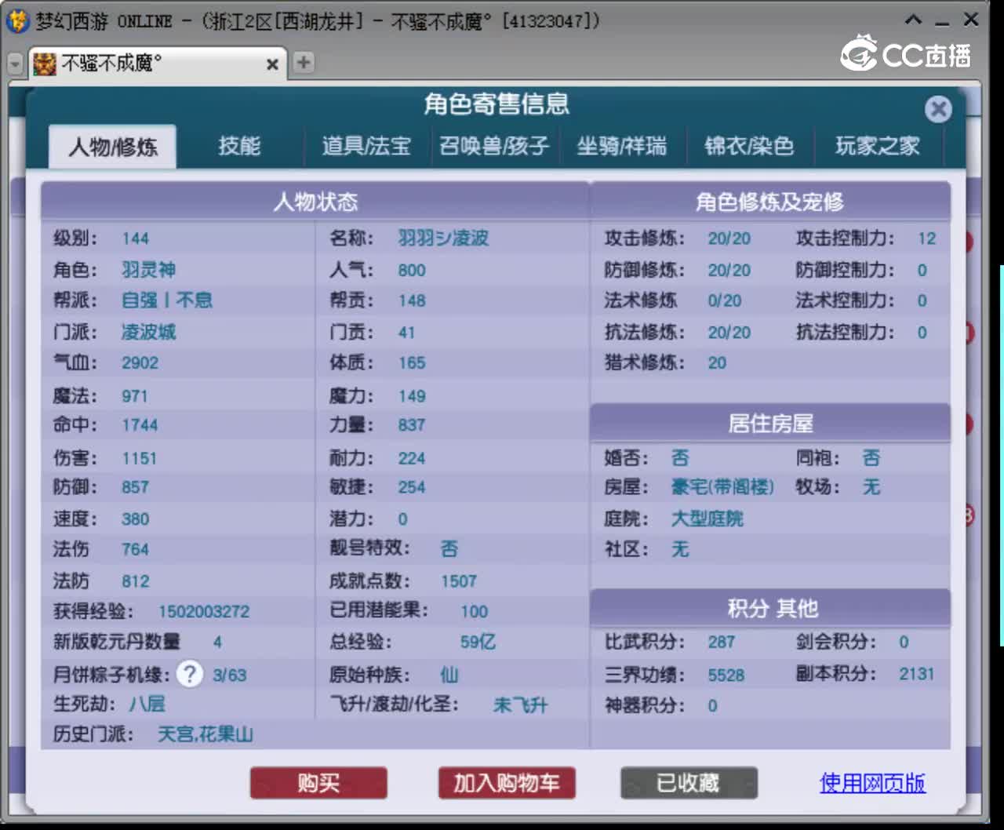The height and width of the screenshot is (830, 1004).
Task: Click the 已收藏 button
Action: pyautogui.click(x=689, y=783)
